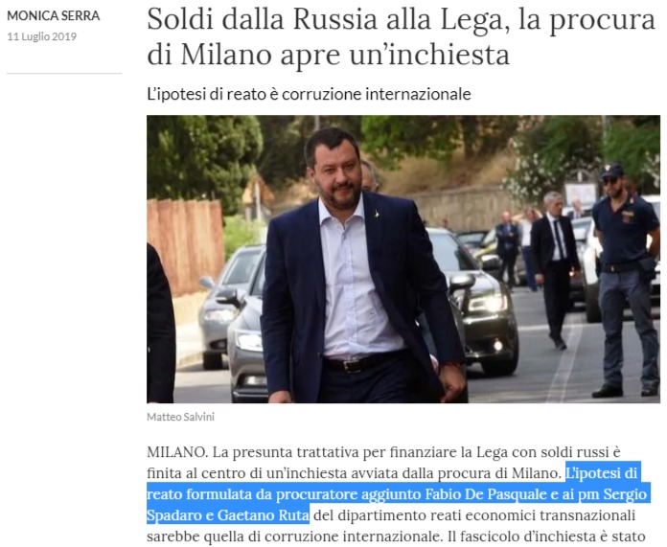Click "procuratore aggiunto" in the highlighted text
This screenshot has width=667, height=547.
348,494
